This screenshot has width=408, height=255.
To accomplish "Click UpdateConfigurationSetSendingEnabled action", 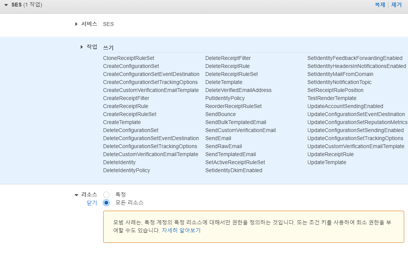I will pyautogui.click(x=356, y=131).
